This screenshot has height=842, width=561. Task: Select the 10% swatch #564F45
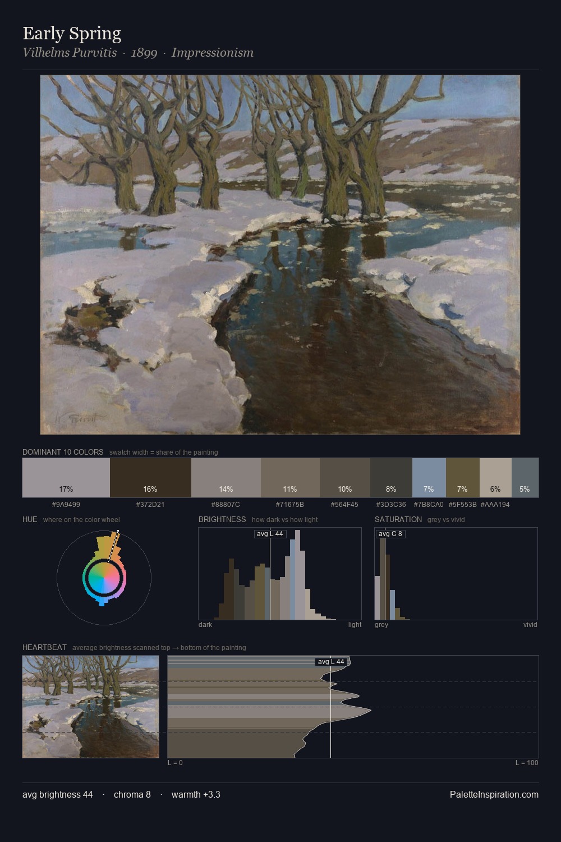coord(345,478)
